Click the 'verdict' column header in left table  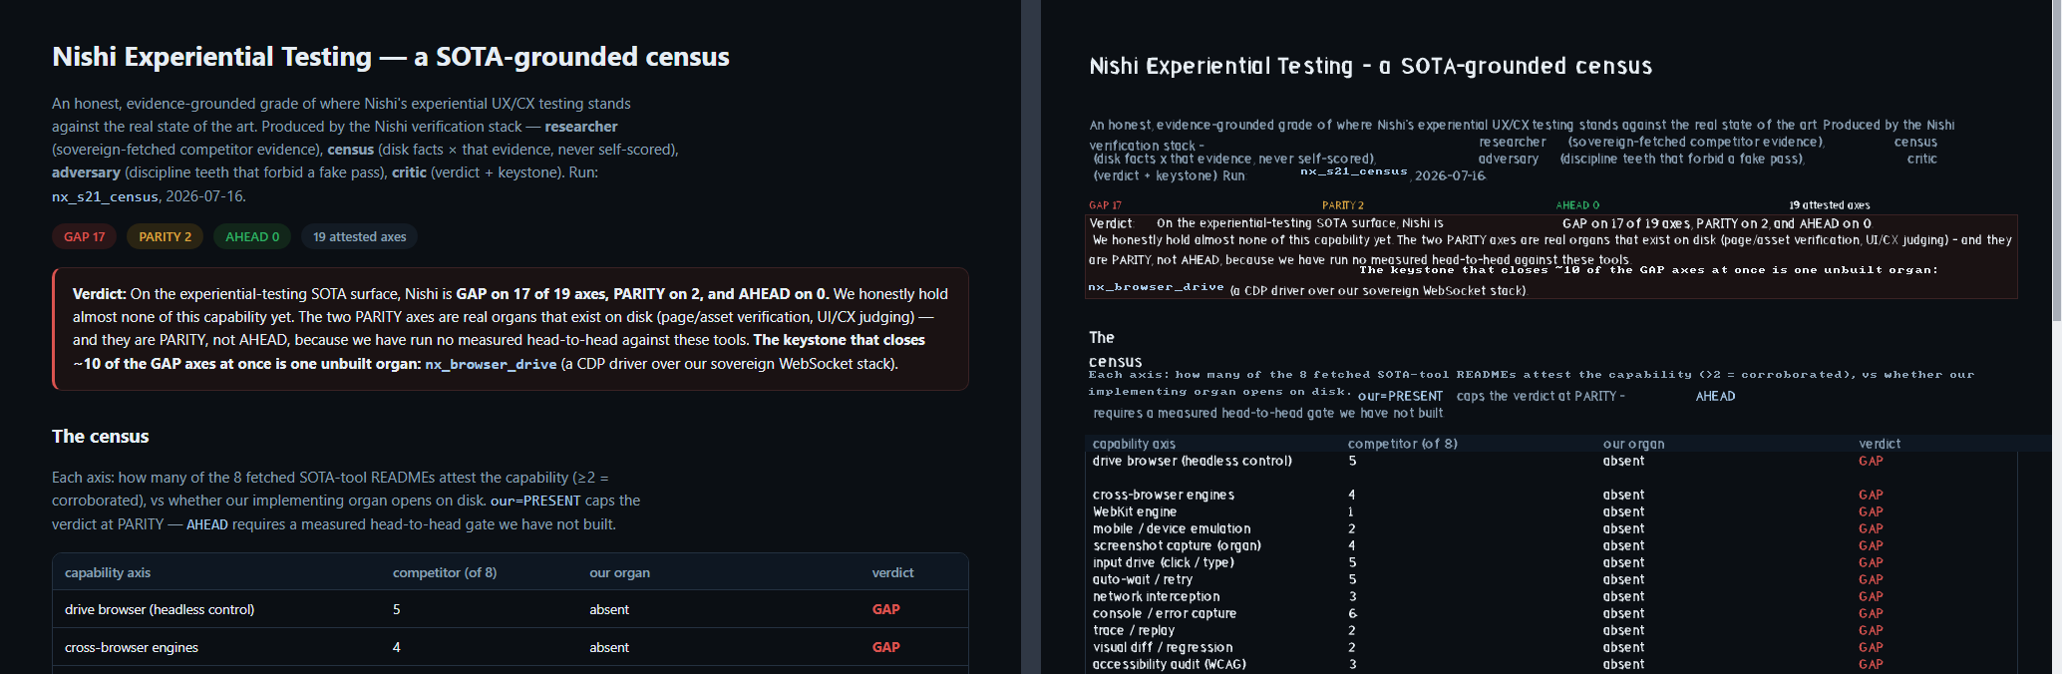[892, 572]
